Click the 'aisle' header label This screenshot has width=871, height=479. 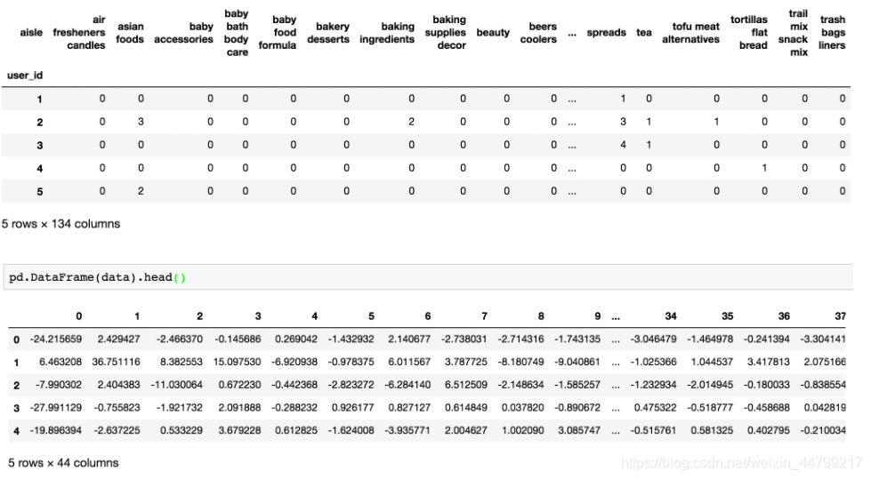pos(31,32)
